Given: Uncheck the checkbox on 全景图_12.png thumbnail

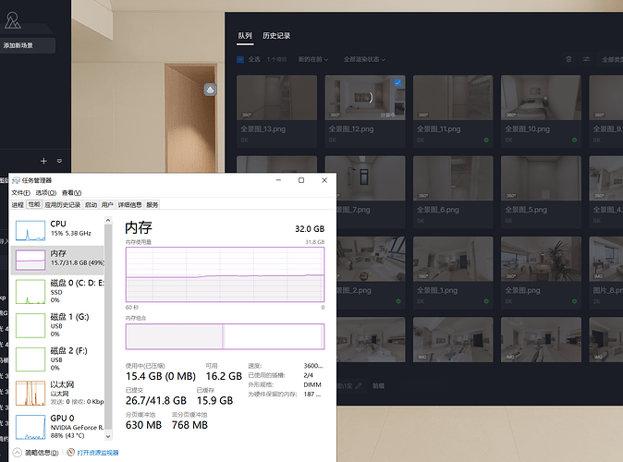Looking at the screenshot, I should click(x=397, y=83).
